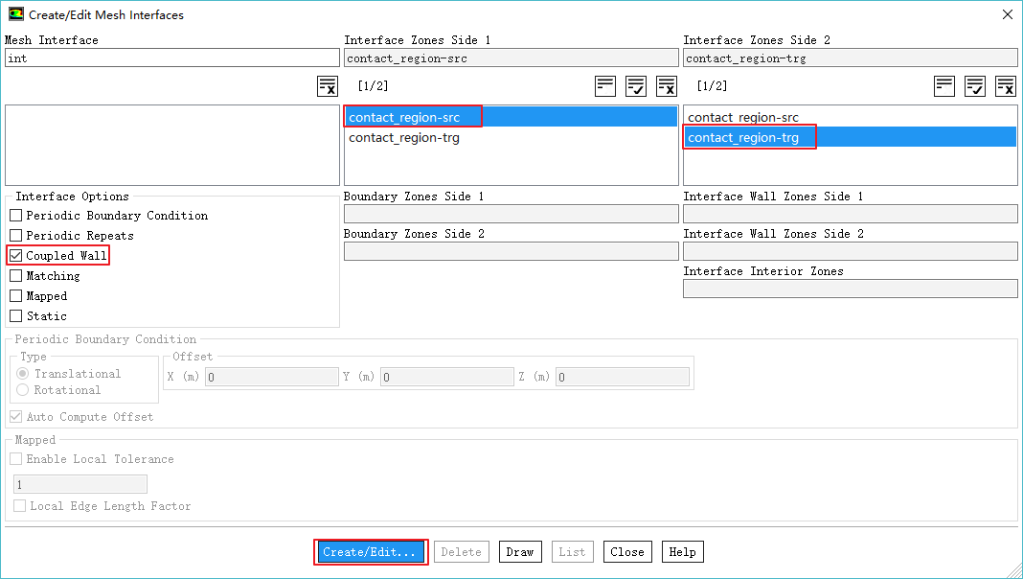Close the dialog with the Close button
The image size is (1023, 579).
(x=627, y=552)
